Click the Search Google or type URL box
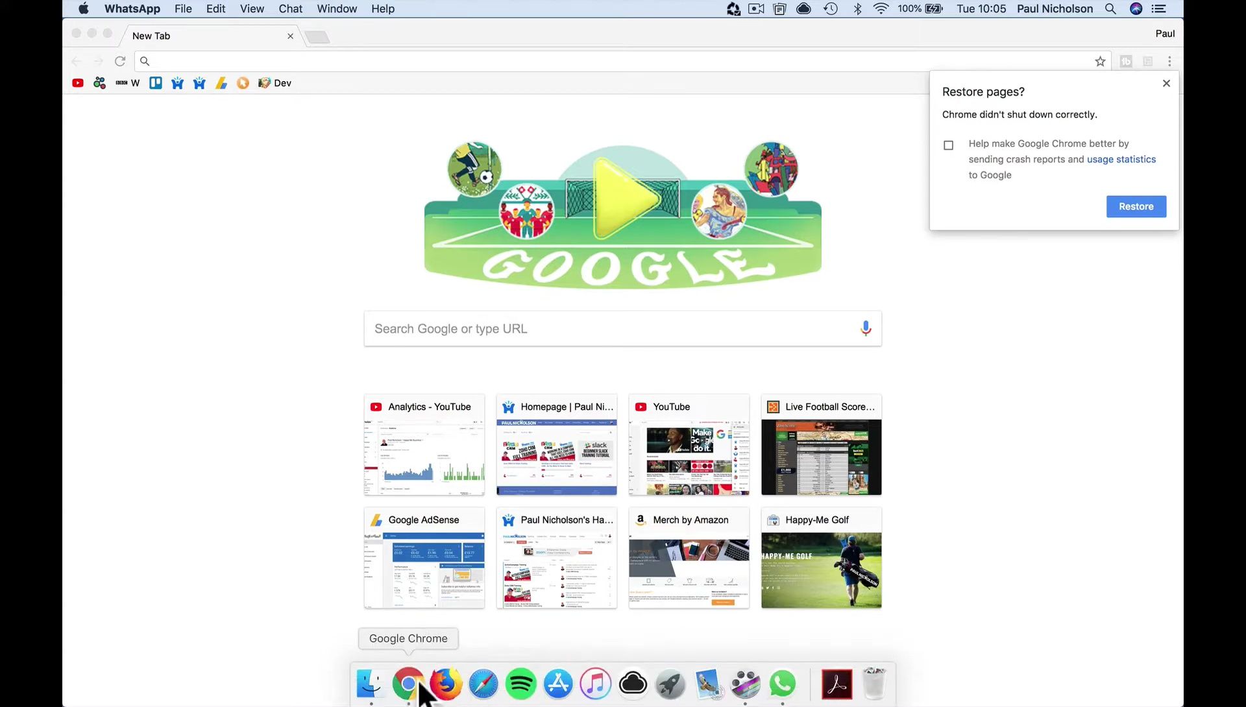1246x707 pixels. pos(622,329)
